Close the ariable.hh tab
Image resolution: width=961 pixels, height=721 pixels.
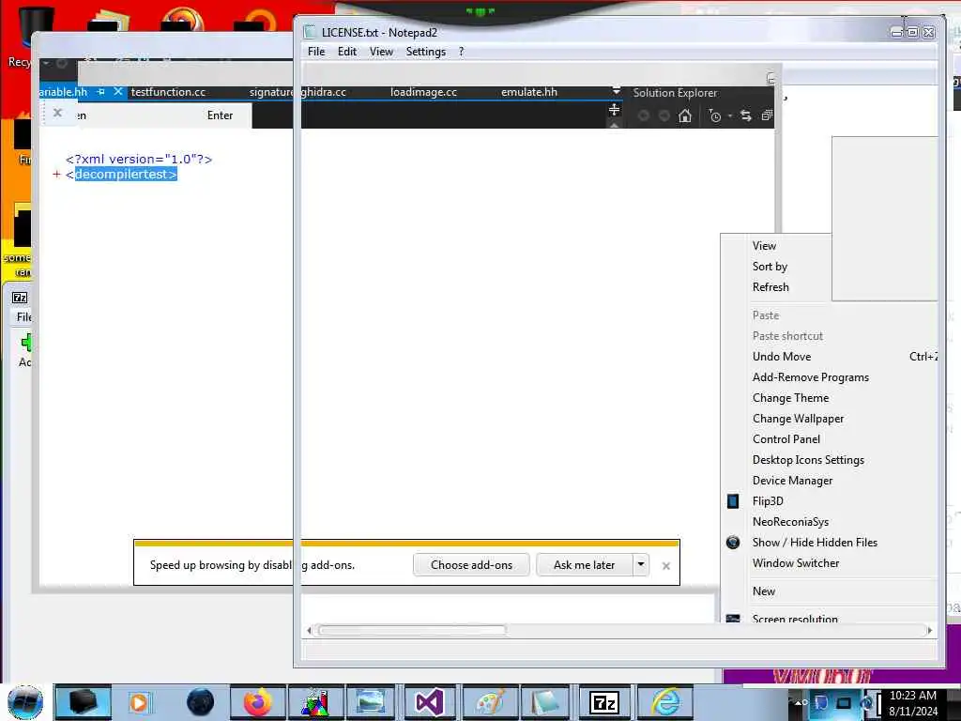117,92
